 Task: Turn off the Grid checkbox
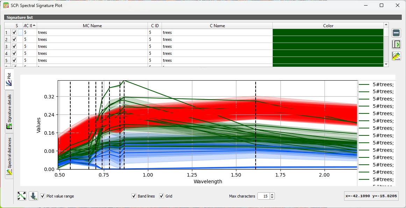pos(162,196)
